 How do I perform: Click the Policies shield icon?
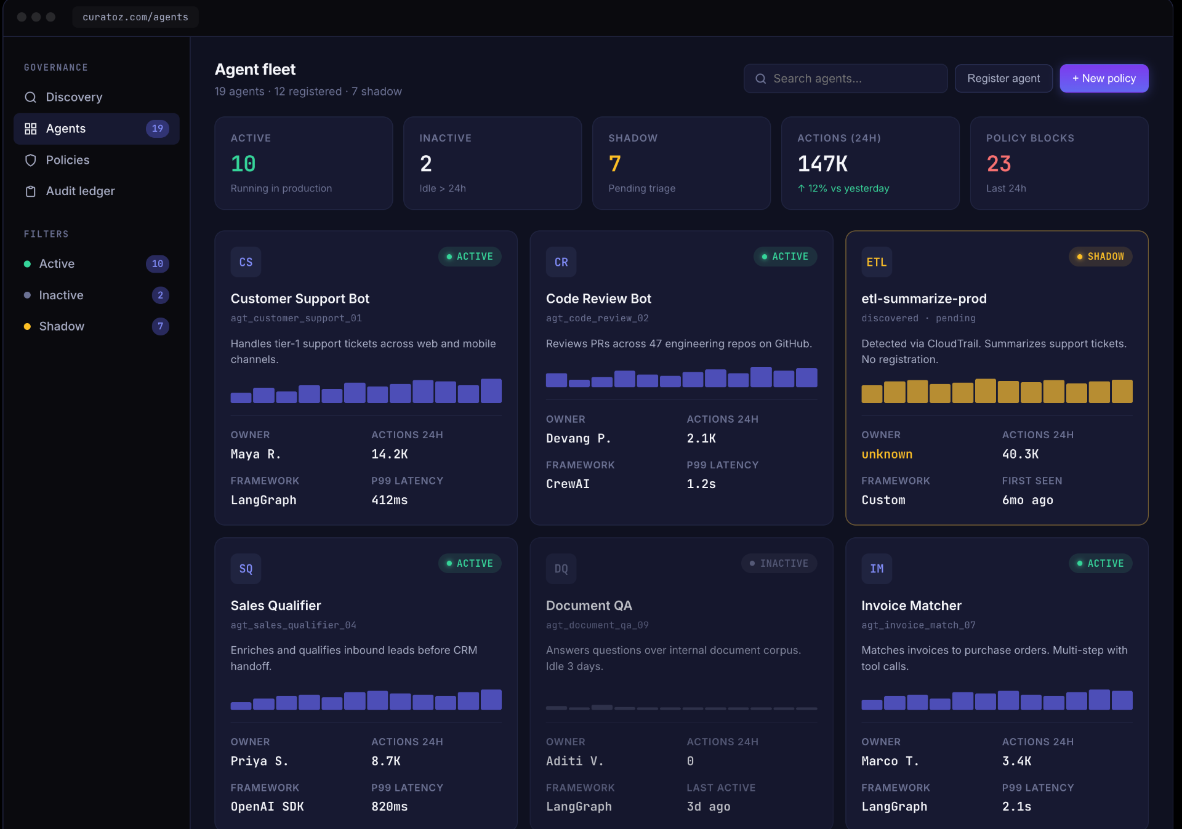(x=30, y=160)
